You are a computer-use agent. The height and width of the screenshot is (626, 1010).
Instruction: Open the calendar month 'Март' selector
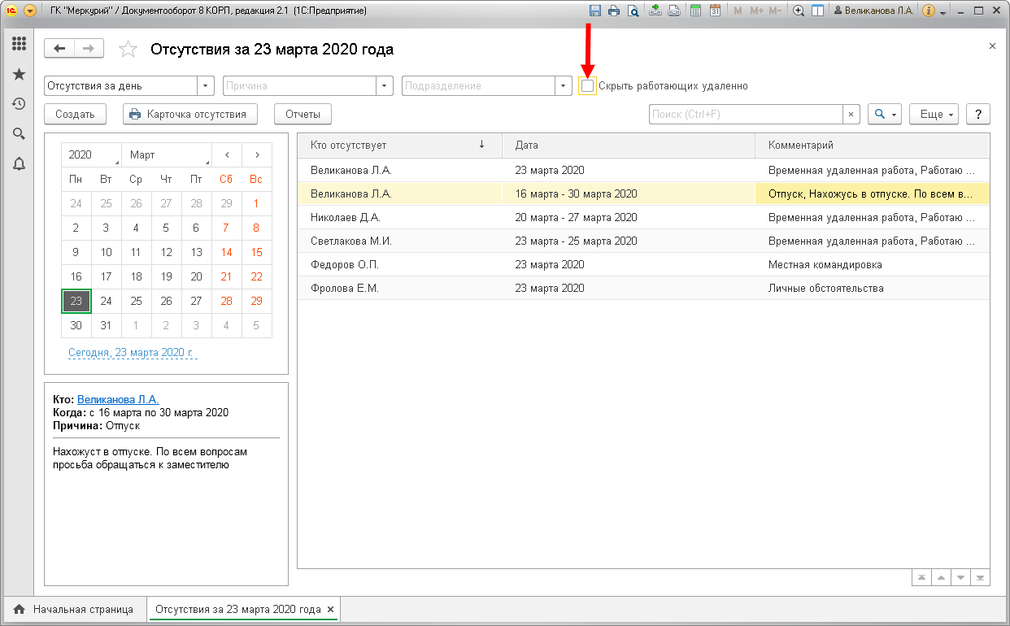[167, 154]
